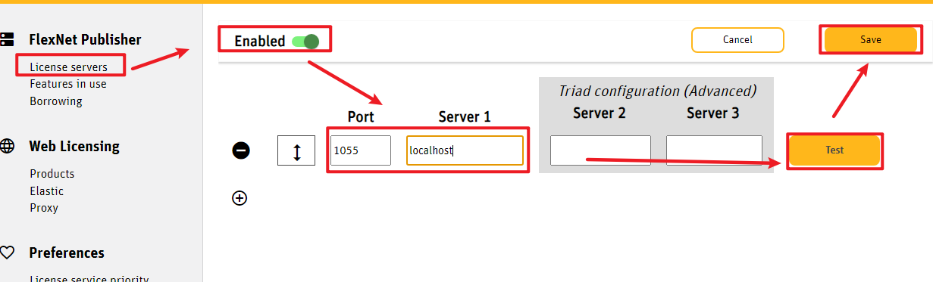Open Proxy page
The width and height of the screenshot is (933, 282).
[44, 208]
